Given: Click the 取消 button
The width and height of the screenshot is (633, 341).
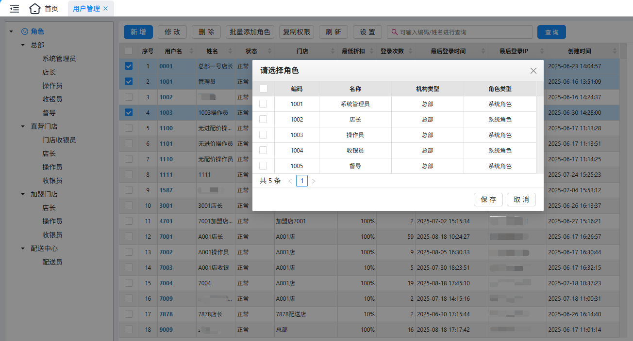Looking at the screenshot, I should (521, 200).
